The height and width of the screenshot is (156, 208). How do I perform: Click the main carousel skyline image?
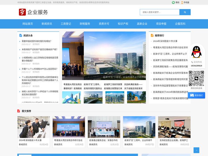point(115,56)
